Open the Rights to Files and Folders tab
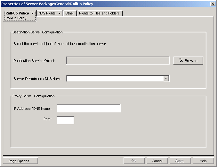The image size is (217, 167). coord(100,13)
